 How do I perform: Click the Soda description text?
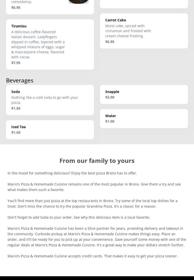45,100
